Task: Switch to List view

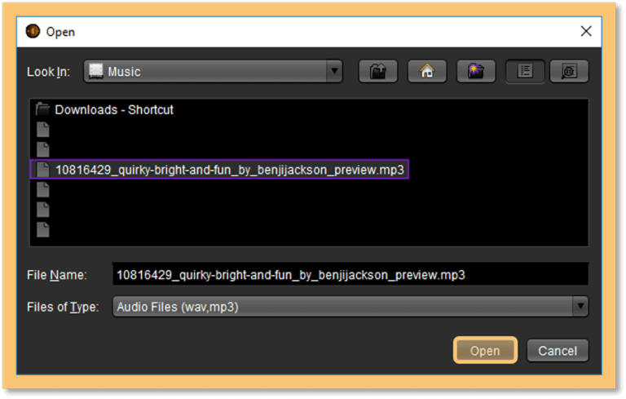Action: click(x=525, y=72)
